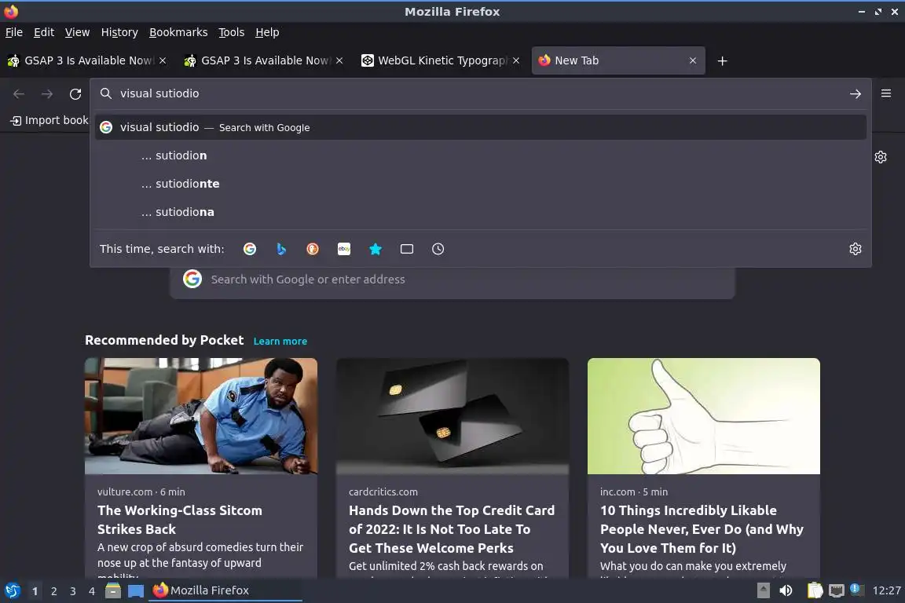Click the Mozilla Firefox taskbar entry
This screenshot has height=603, width=905.
point(225,590)
